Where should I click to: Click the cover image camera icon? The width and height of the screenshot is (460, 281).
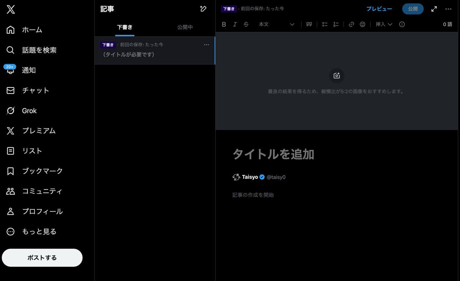coord(336,75)
